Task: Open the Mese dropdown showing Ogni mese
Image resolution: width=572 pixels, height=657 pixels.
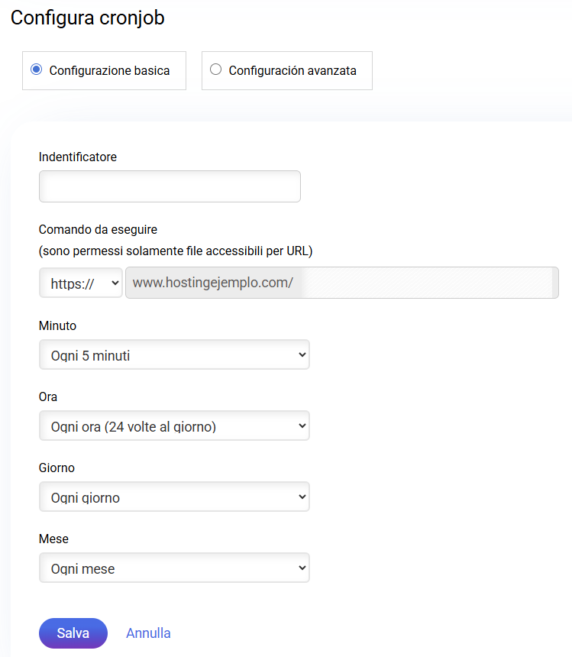Action: coord(174,568)
